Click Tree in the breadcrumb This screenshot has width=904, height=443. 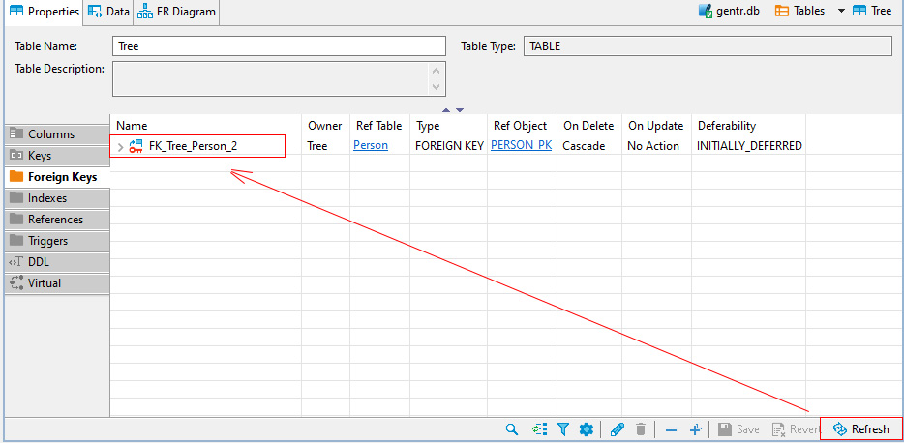coord(872,11)
